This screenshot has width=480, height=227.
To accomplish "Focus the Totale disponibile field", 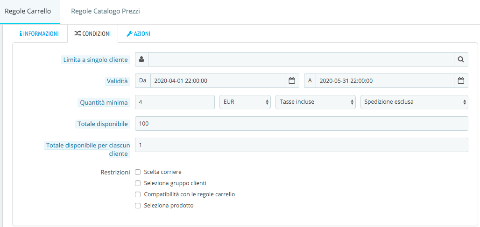I will pos(302,124).
